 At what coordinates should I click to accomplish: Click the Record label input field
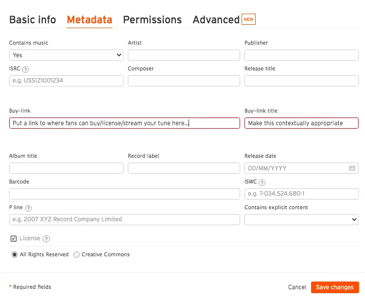click(x=184, y=168)
